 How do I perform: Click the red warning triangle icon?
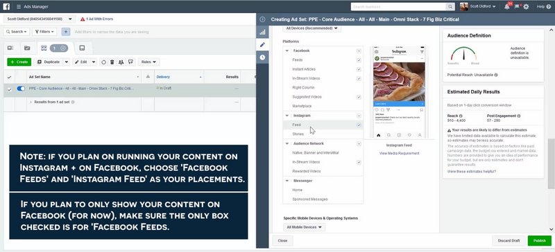83,19
